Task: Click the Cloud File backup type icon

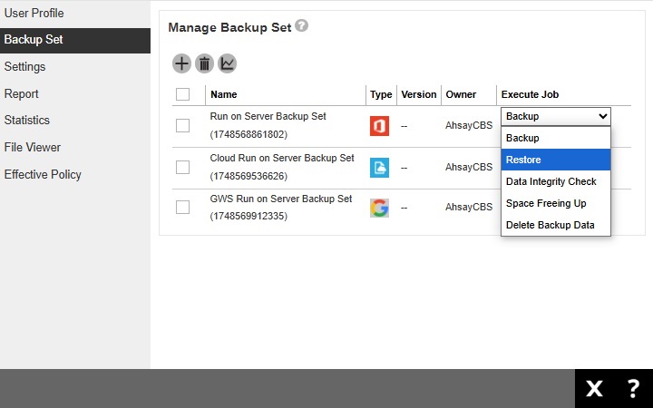Action: pyautogui.click(x=379, y=167)
